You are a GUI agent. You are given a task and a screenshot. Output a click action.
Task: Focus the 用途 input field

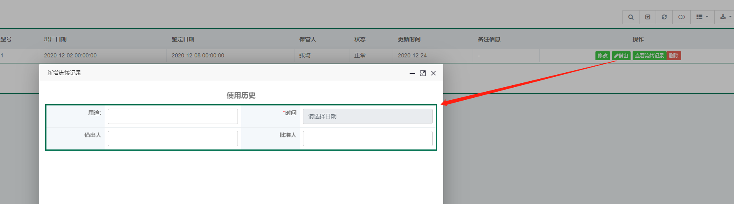[x=173, y=116]
